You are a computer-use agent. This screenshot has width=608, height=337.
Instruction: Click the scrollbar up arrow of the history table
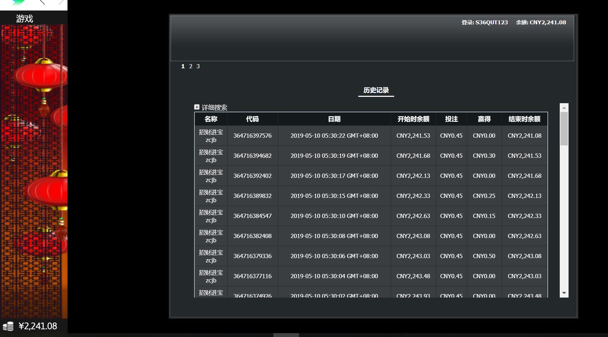(x=564, y=108)
